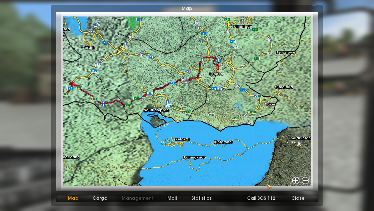
Task: Click the Call SOS 112 button
Action: pos(261,198)
